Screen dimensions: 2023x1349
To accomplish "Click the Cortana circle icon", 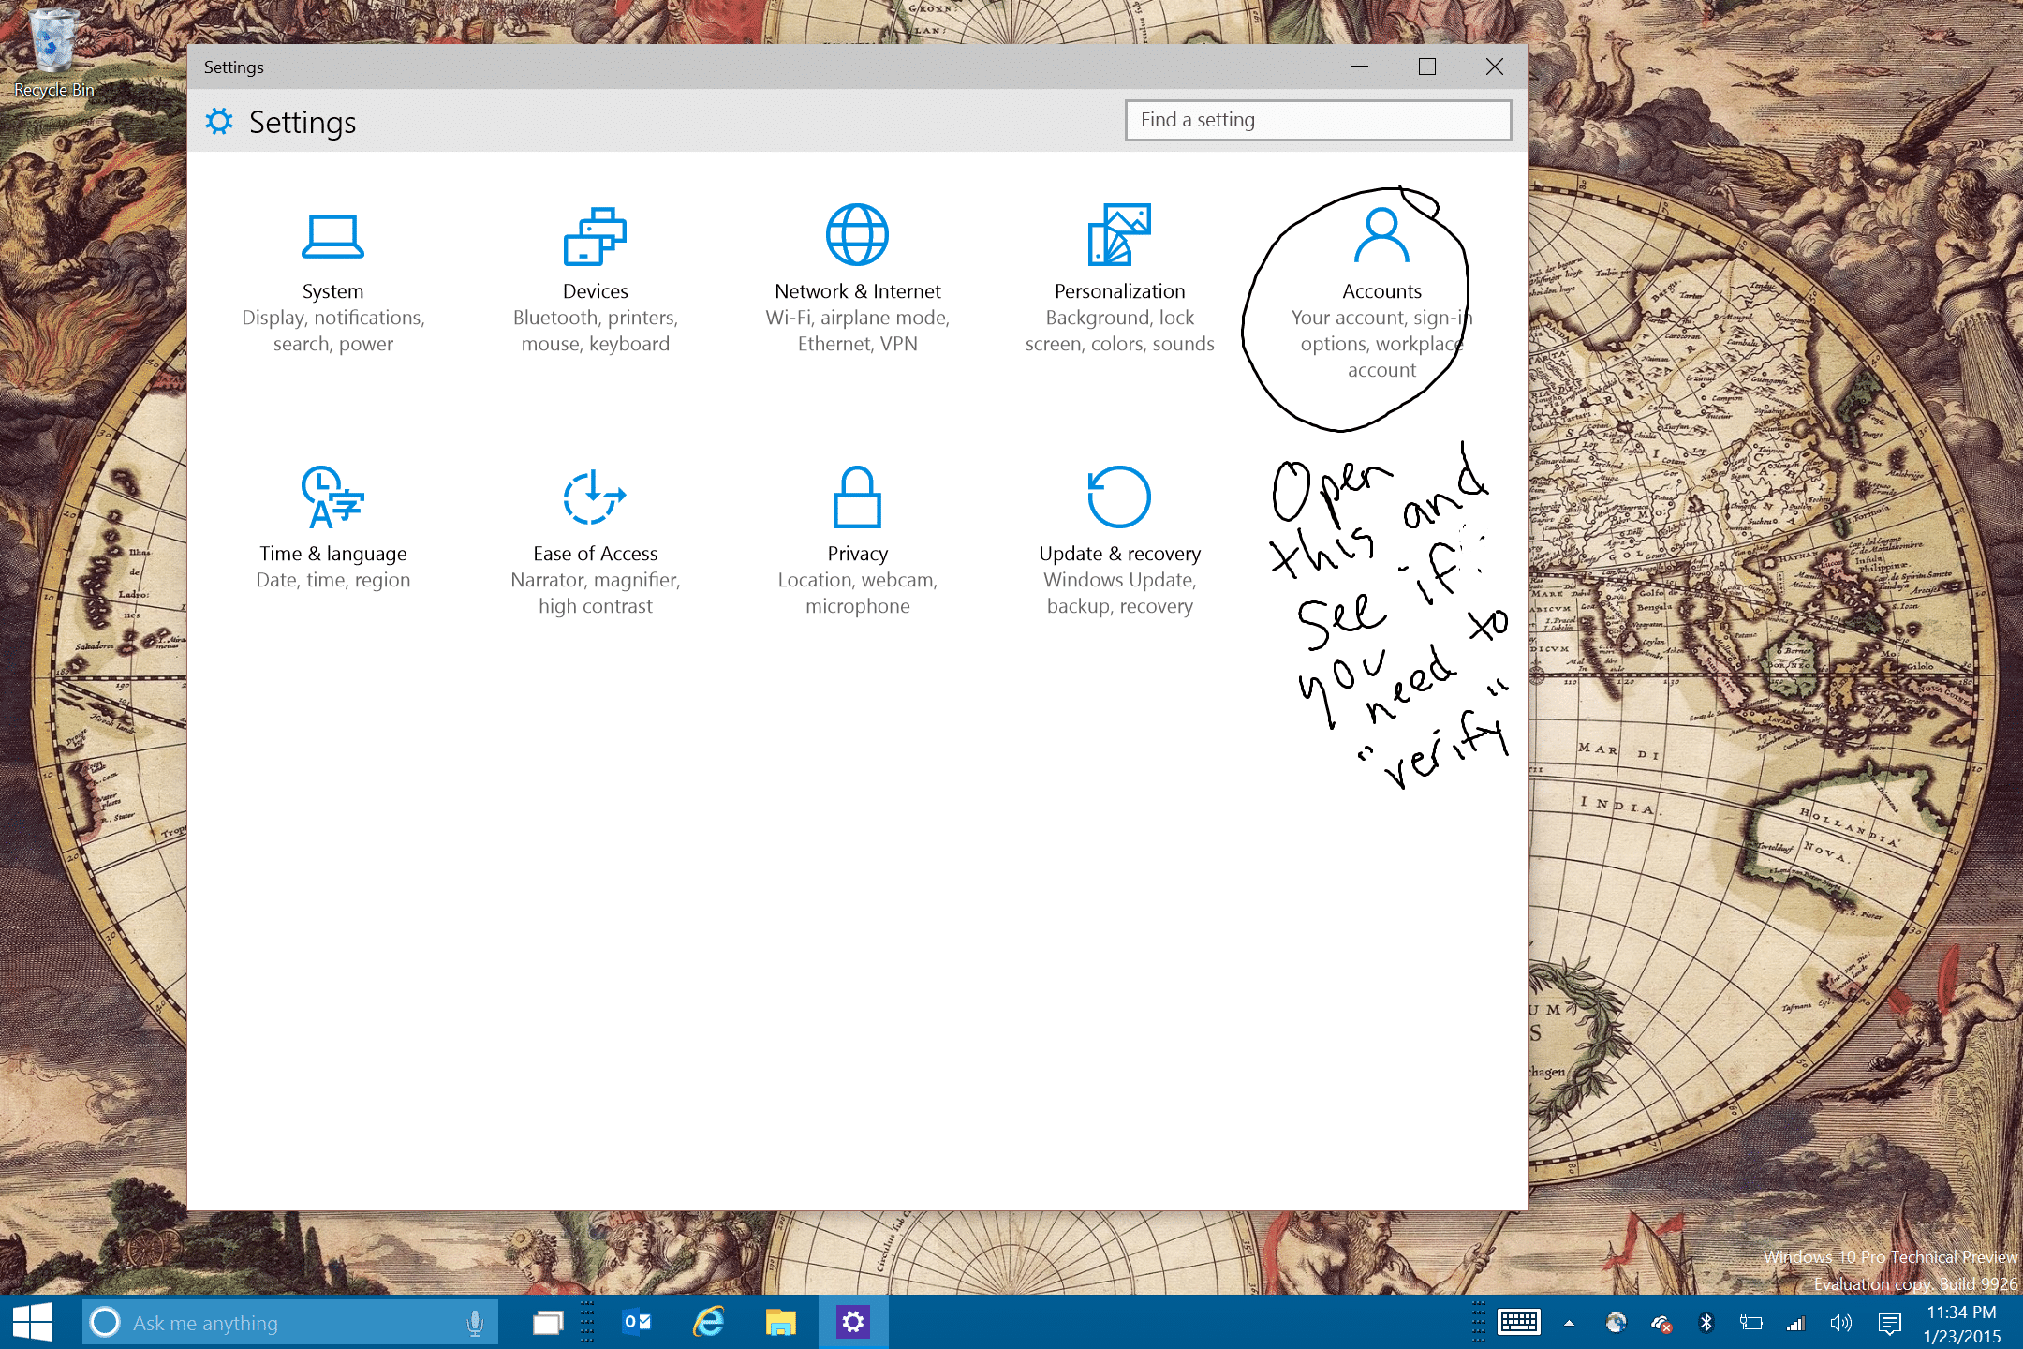I will pyautogui.click(x=105, y=1322).
